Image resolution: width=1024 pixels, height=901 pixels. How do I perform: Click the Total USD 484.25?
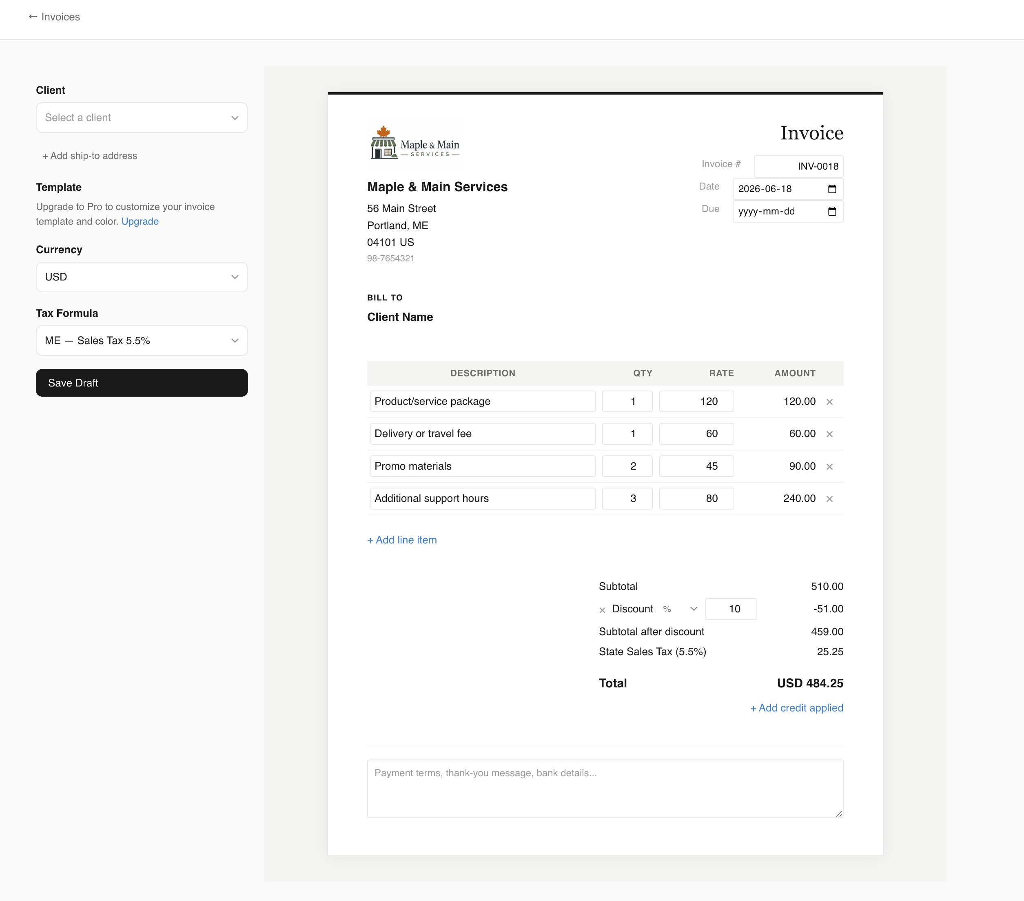[x=810, y=683]
